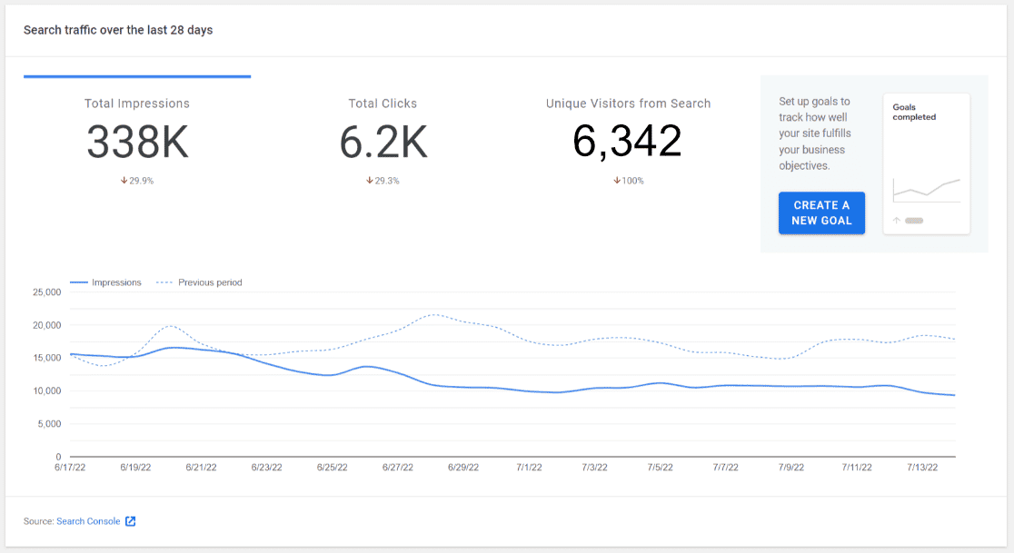Click the 10,000 y-axis label
Screen dimensions: 1014x553
coord(47,390)
